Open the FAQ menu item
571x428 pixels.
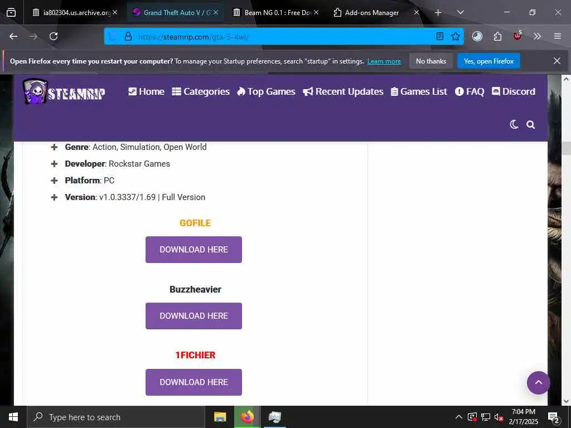(470, 92)
